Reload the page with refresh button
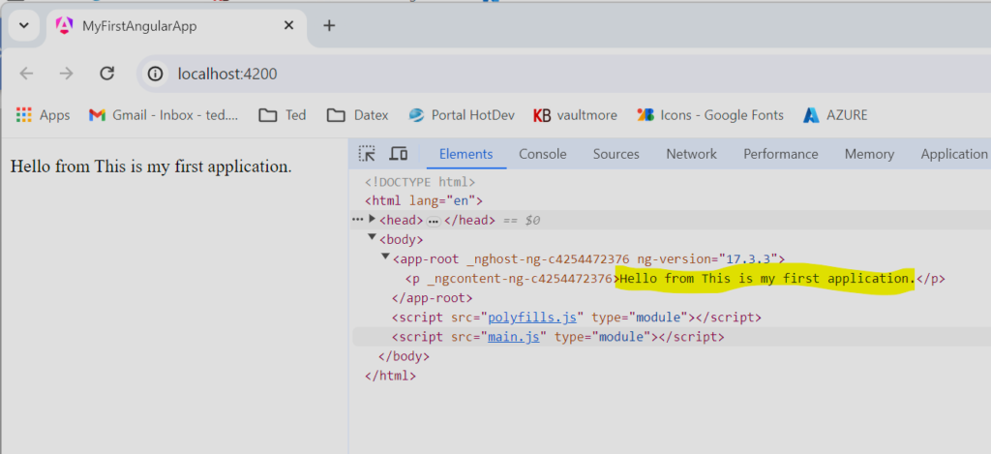The image size is (991, 454). coord(107,74)
